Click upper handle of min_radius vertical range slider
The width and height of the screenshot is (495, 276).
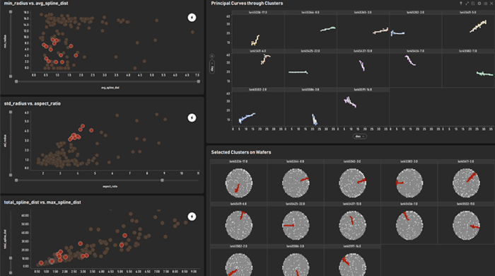pos(11,12)
